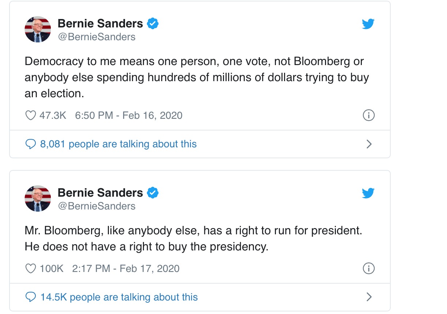Open Bernie Sanders avatar on first tweet
This screenshot has height=314, width=447.
(38, 29)
